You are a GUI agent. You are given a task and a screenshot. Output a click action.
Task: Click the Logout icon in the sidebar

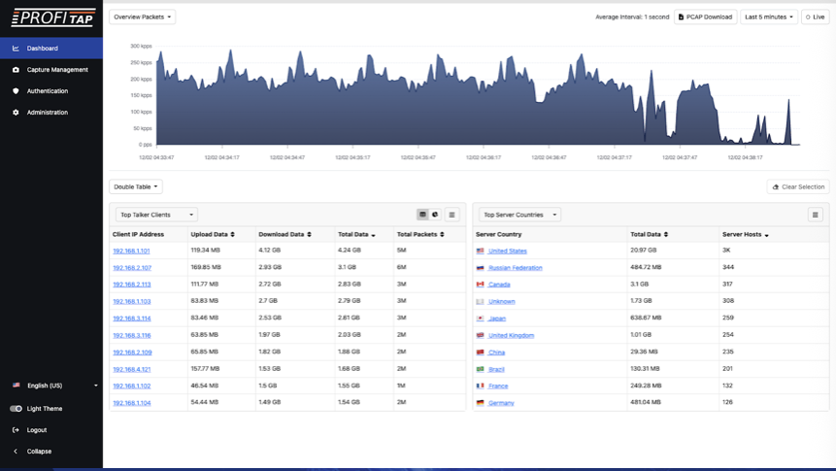pos(16,430)
